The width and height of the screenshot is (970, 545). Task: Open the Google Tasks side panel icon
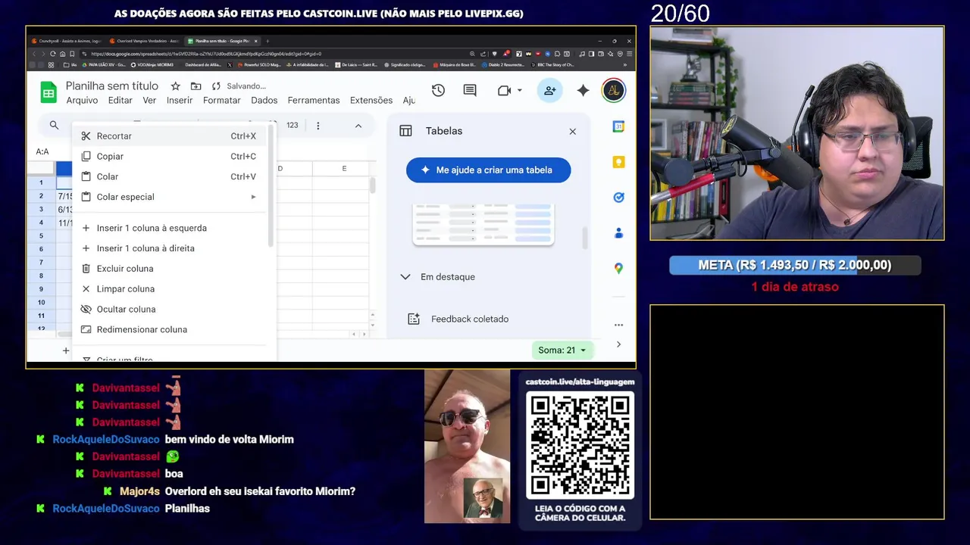click(x=618, y=198)
